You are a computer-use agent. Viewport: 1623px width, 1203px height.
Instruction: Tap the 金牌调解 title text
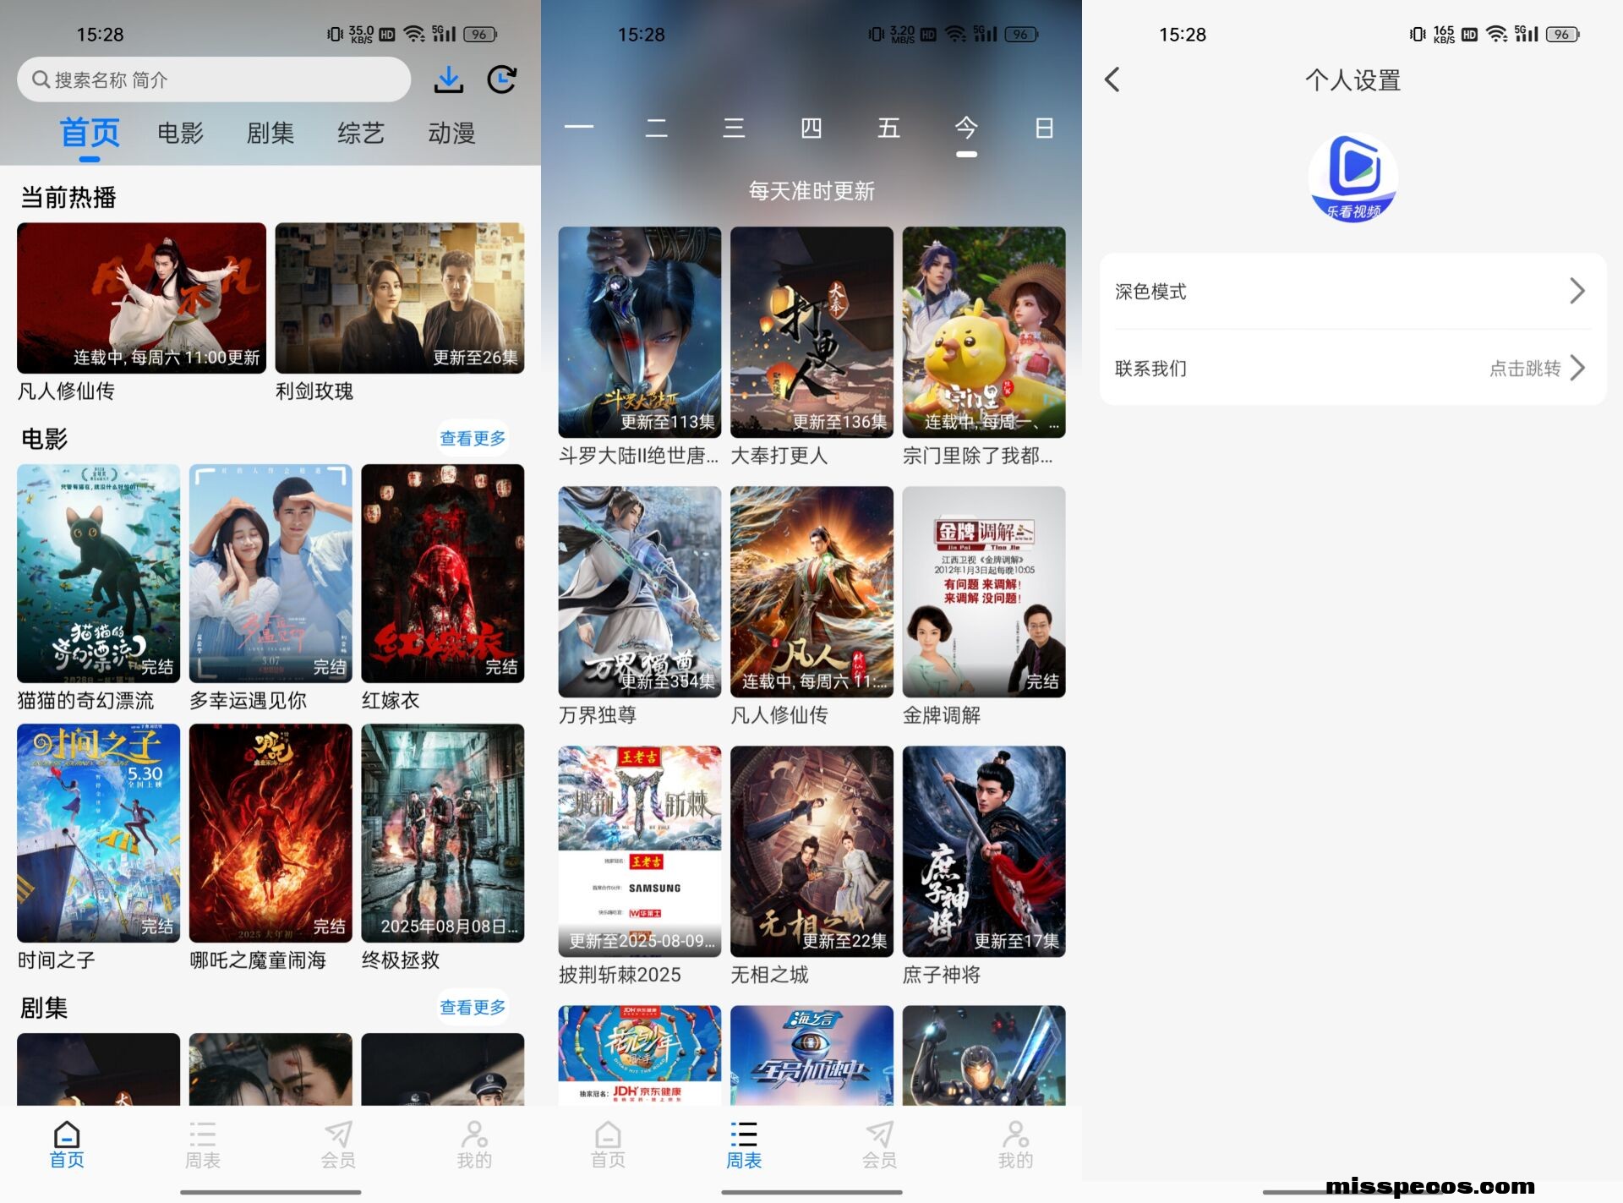[942, 715]
